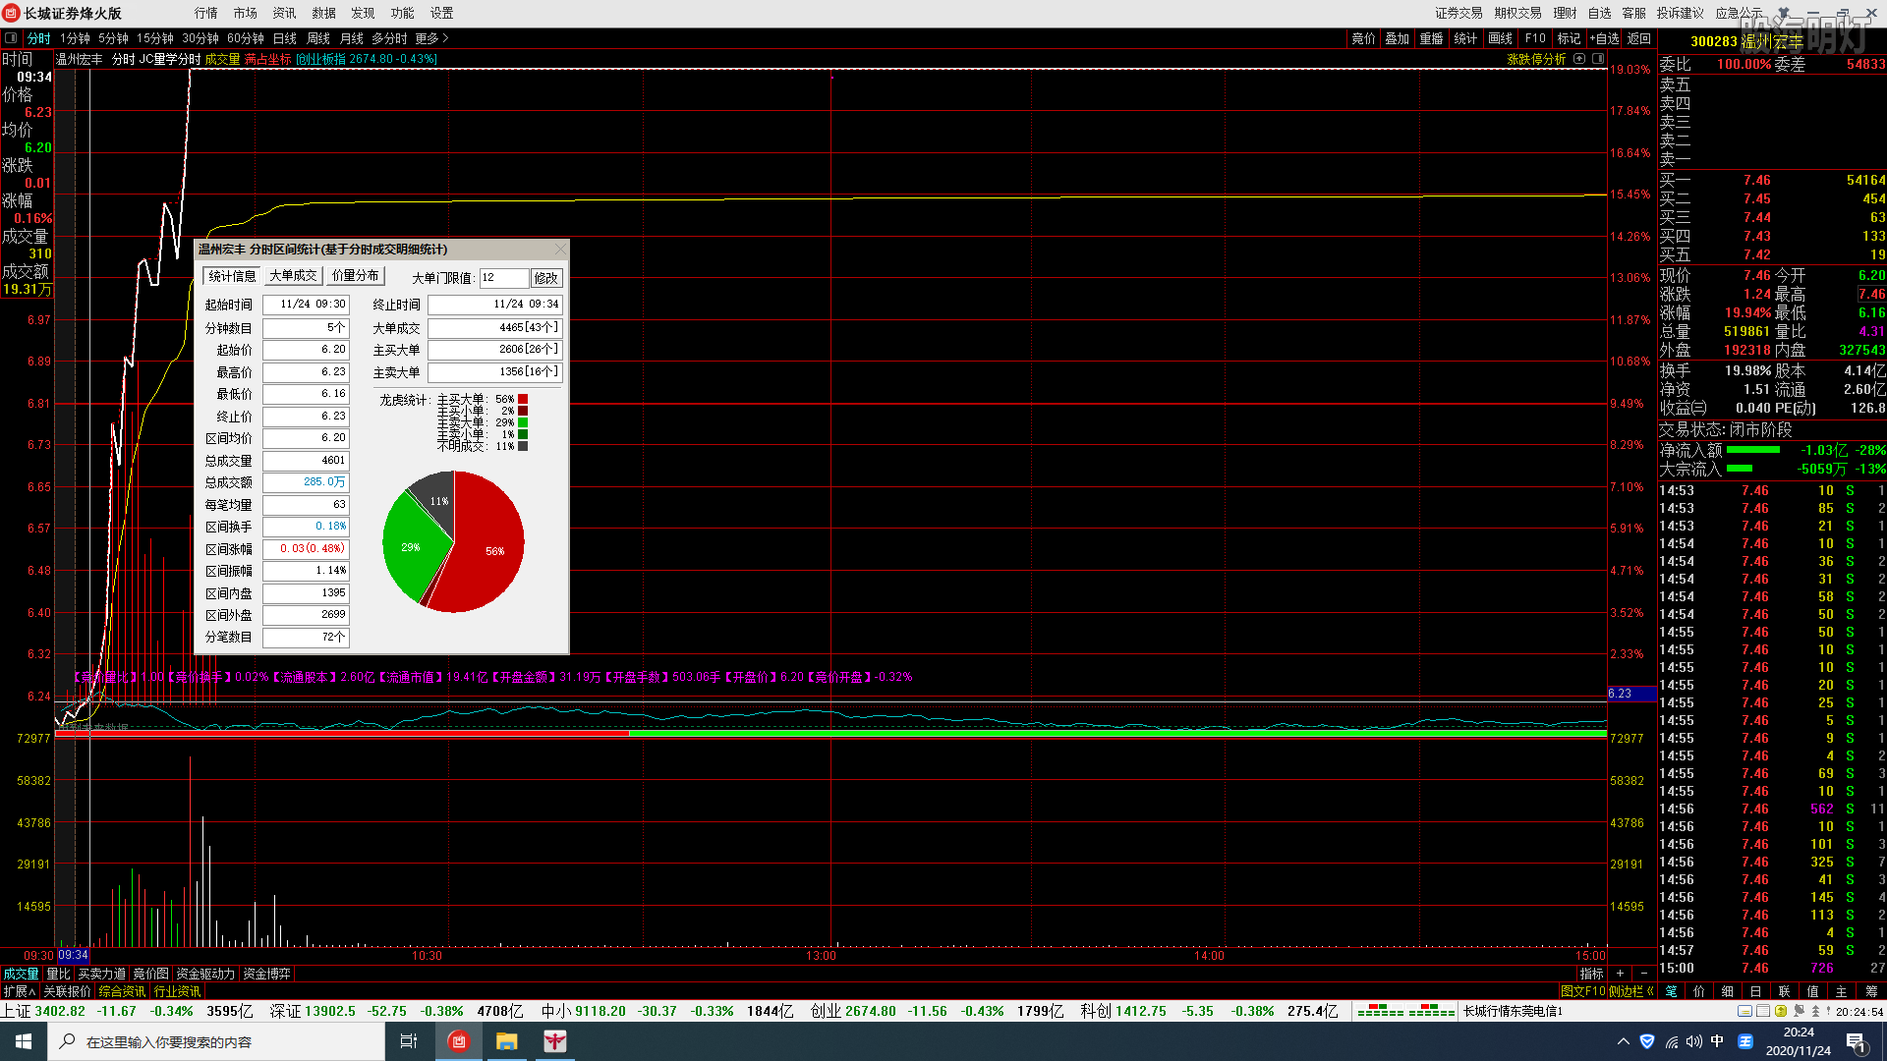This screenshot has width=1887, height=1061.
Task: Switch to the 买卖力道 indicator tab
Action: pos(101,974)
